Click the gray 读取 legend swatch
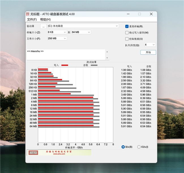The width and height of the screenshot is (184, 173). (94, 65)
